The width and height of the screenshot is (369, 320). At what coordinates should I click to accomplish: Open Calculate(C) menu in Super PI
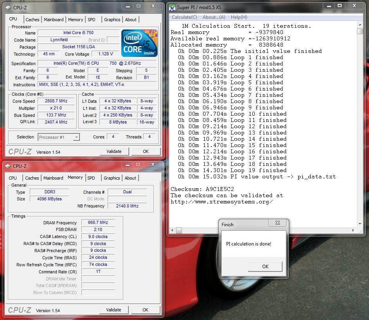[184, 17]
